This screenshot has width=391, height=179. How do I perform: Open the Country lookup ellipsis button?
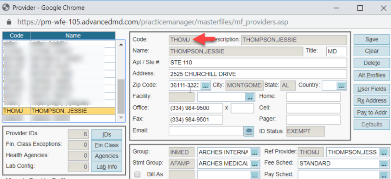point(341,85)
